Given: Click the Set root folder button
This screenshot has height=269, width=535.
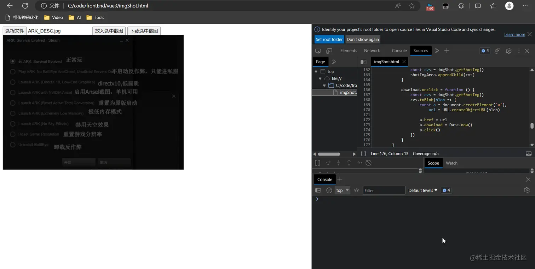Looking at the screenshot, I should [329, 39].
